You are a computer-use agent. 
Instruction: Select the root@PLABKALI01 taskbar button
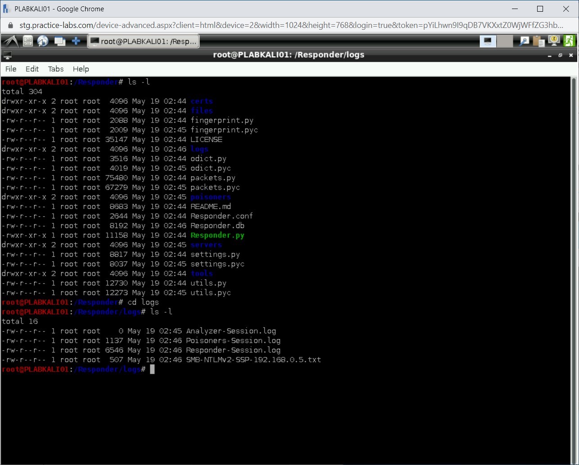[143, 41]
